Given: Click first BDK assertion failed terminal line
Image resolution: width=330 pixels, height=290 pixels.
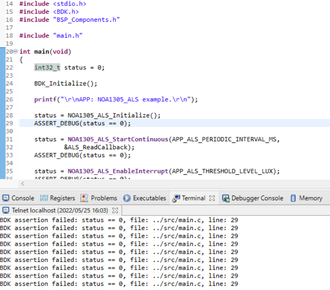Looking at the screenshot, I should click(119, 220).
